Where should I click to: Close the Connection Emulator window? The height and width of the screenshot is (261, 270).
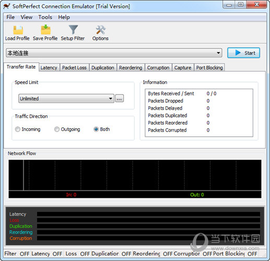256,5
